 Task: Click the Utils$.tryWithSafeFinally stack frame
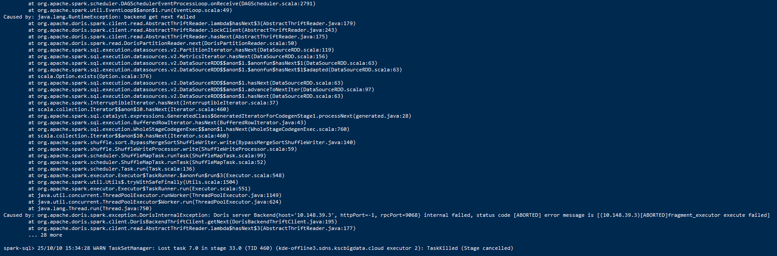coord(133,182)
